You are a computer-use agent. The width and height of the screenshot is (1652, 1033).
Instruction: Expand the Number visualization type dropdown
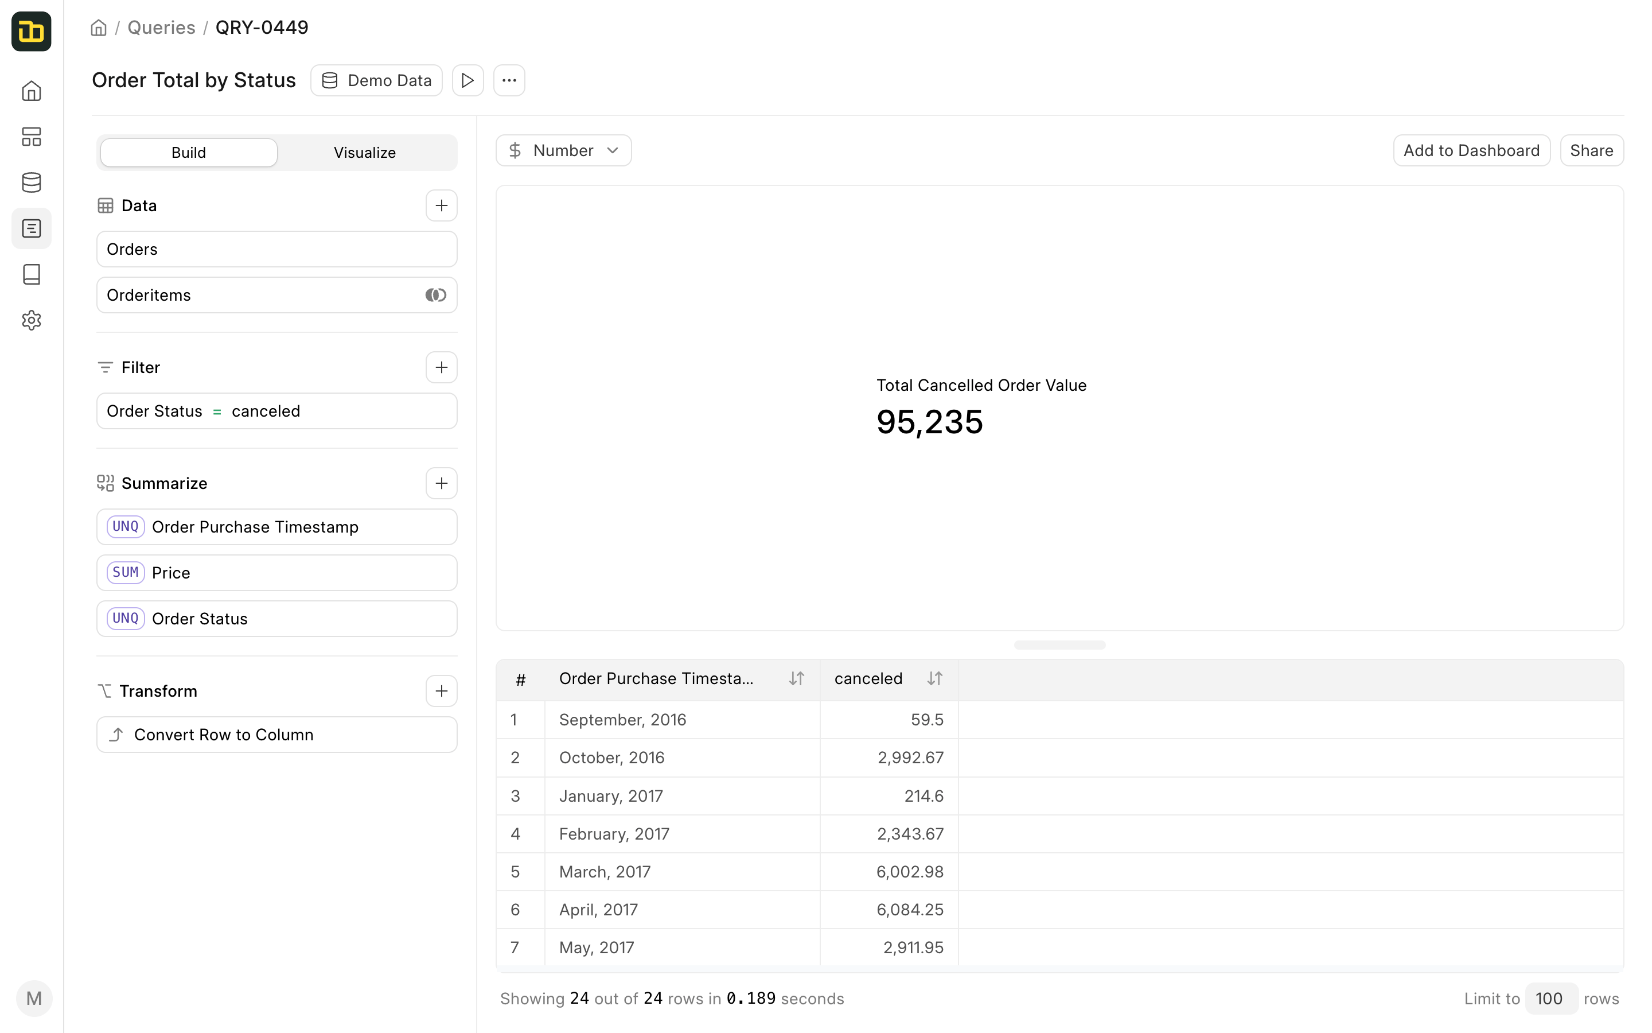tap(563, 150)
